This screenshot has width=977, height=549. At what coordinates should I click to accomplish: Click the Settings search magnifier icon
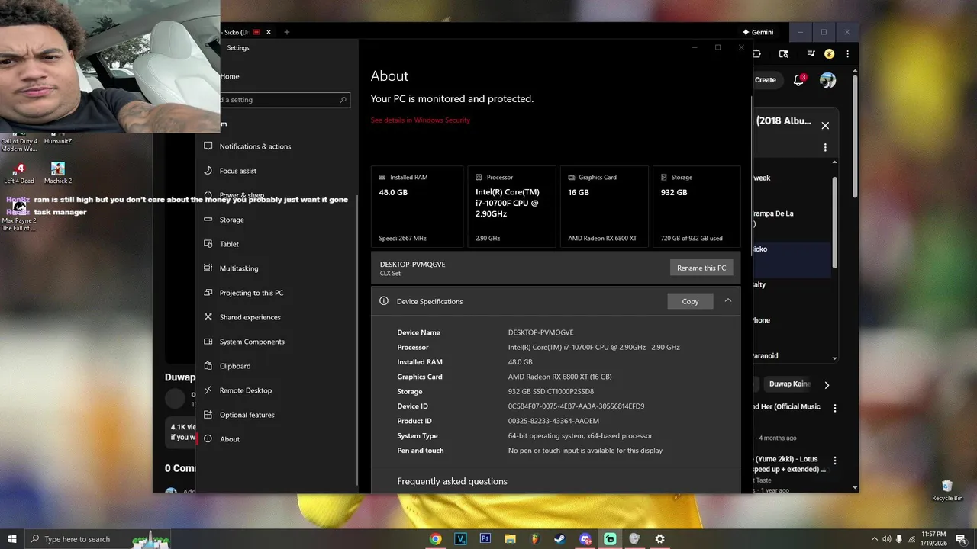tap(343, 100)
